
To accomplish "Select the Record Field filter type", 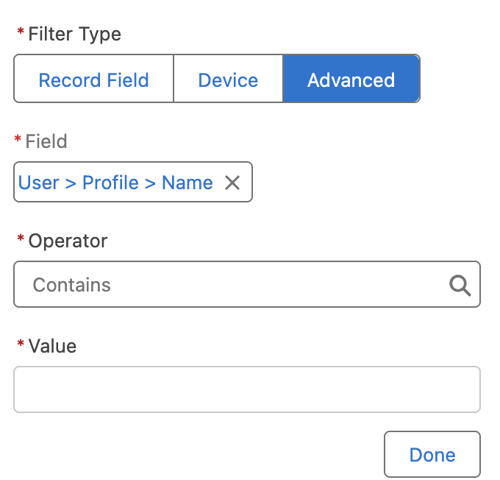I will [93, 80].
